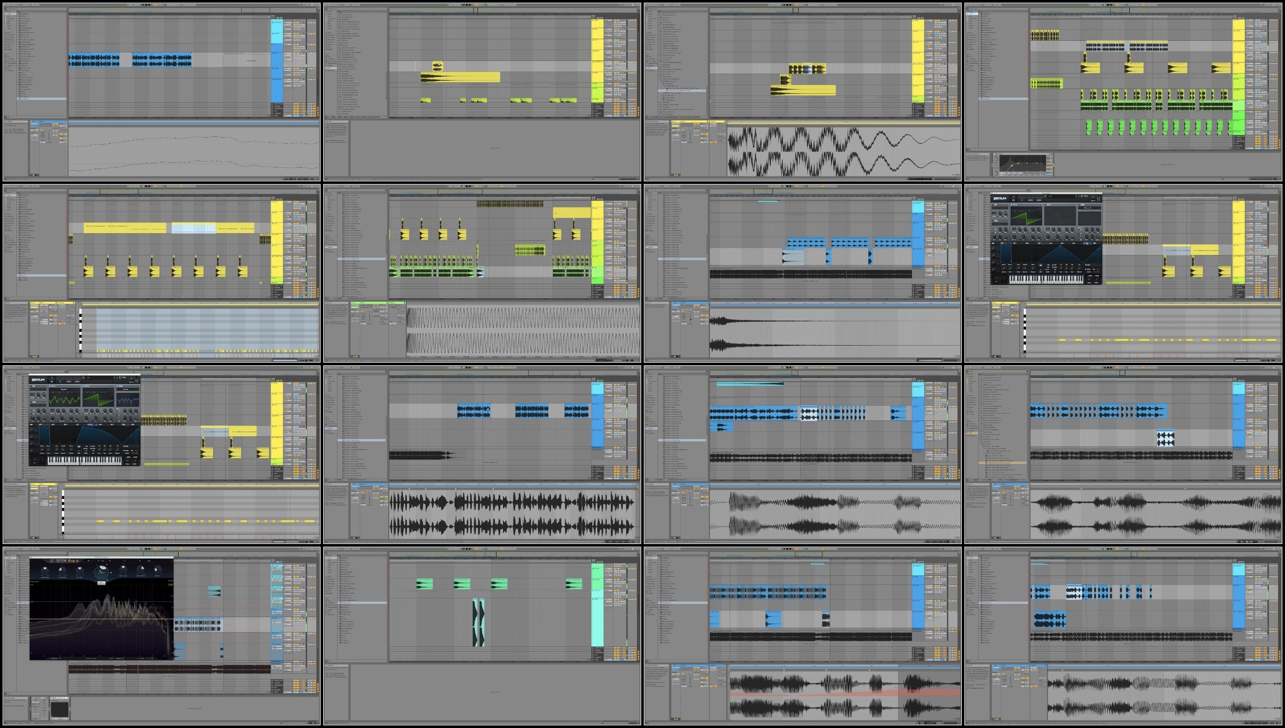
Task: Click Serum logo in window showing wavy oscillator
Action: (x=39, y=380)
